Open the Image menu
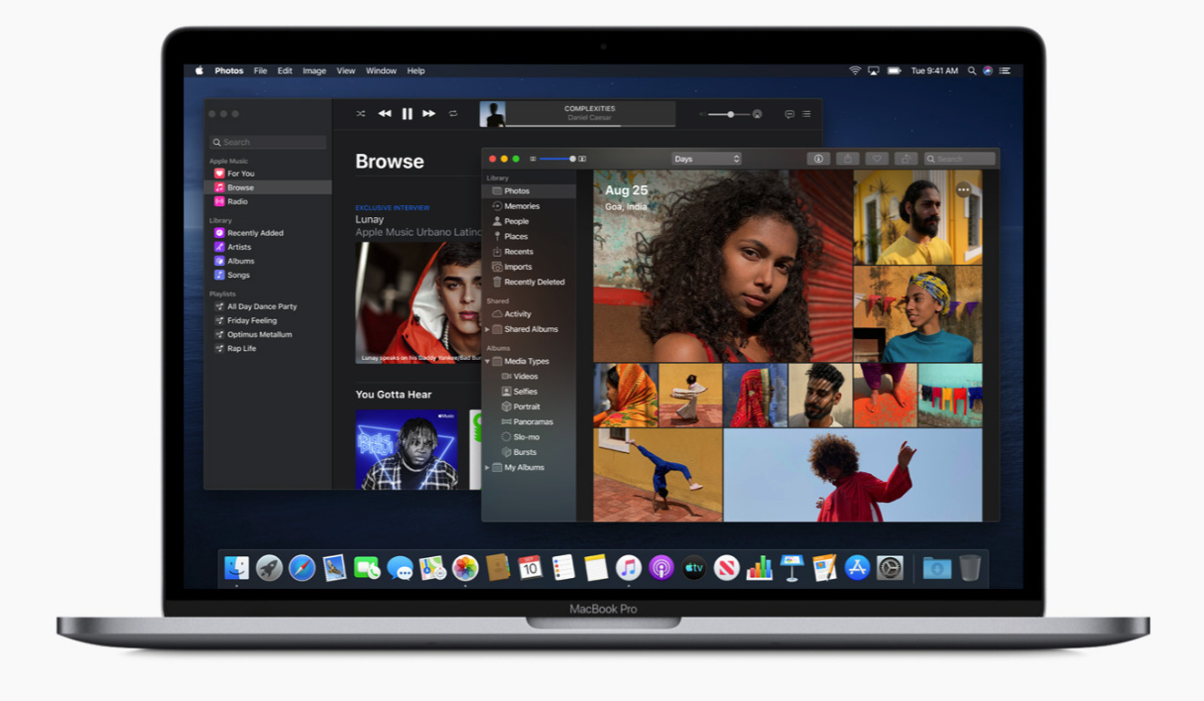 [x=315, y=70]
